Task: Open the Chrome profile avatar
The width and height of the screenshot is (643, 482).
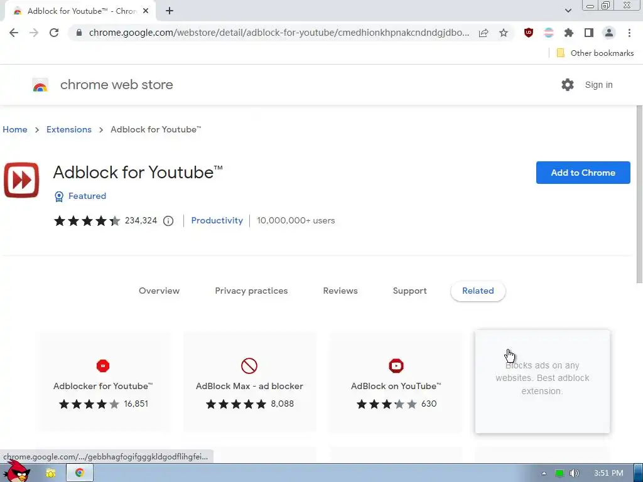Action: point(609,33)
